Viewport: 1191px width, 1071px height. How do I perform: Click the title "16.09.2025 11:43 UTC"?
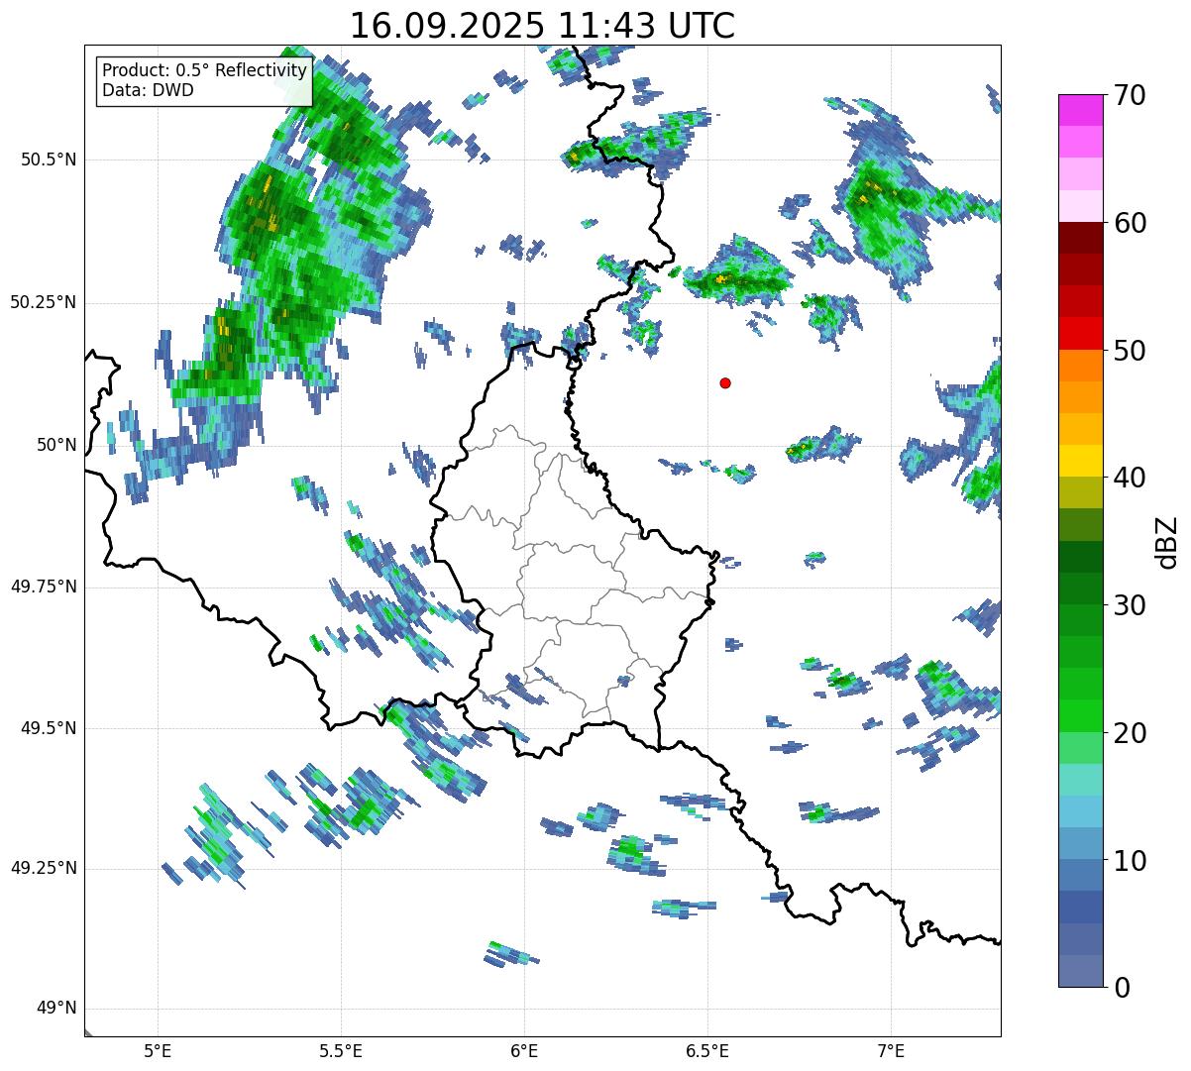tap(542, 26)
